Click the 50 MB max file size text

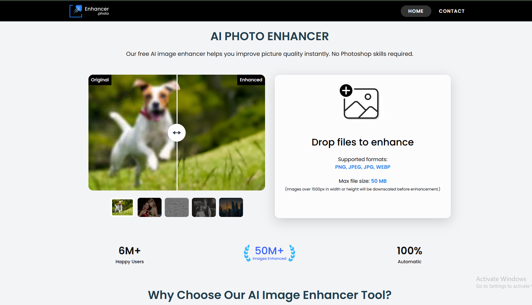pos(379,181)
